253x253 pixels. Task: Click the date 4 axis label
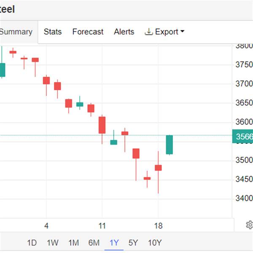[46, 226]
